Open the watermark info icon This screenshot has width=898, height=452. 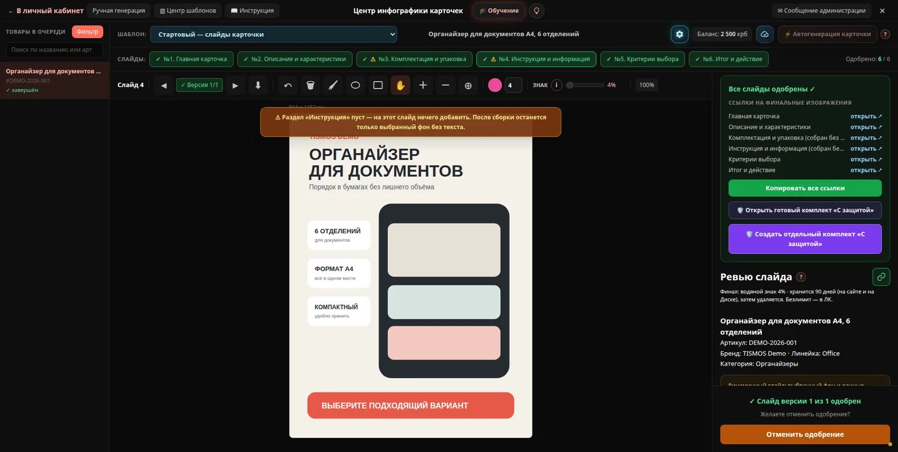tap(556, 85)
